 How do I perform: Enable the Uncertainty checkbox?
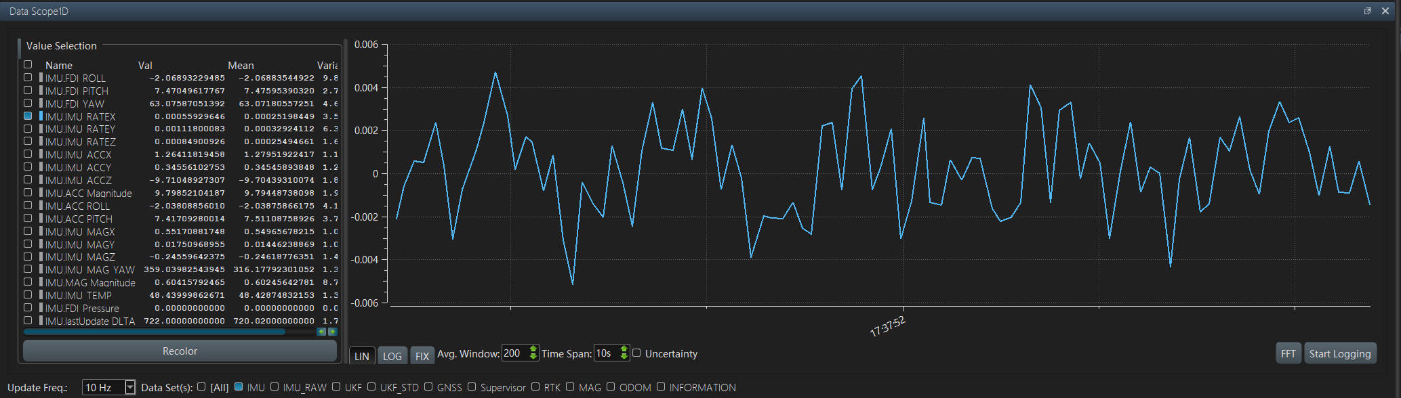636,353
